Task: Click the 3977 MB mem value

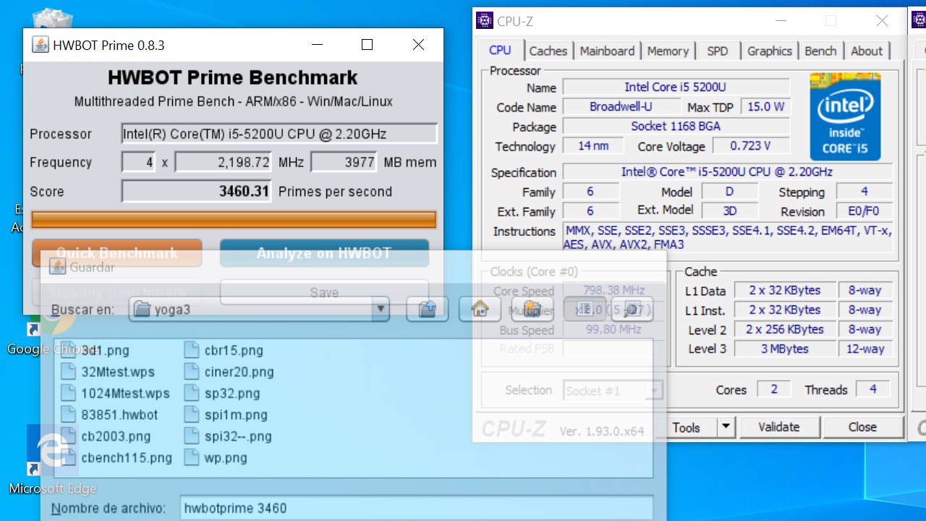Action: tap(344, 162)
